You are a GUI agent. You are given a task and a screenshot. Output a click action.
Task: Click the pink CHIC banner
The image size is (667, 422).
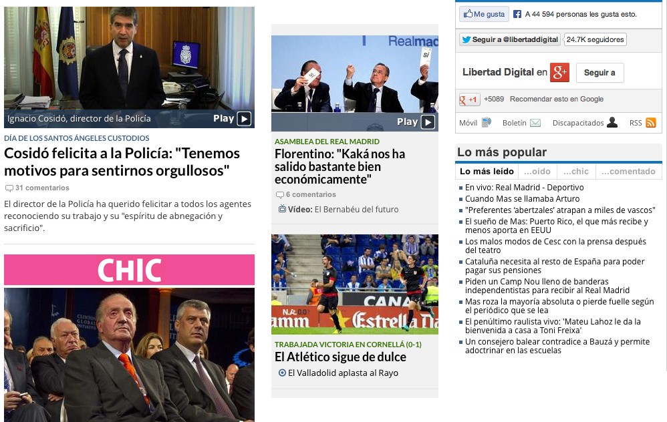[129, 270]
